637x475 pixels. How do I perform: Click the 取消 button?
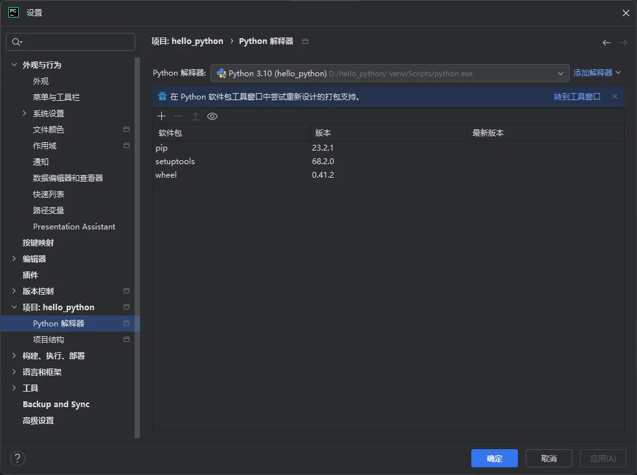[549, 458]
